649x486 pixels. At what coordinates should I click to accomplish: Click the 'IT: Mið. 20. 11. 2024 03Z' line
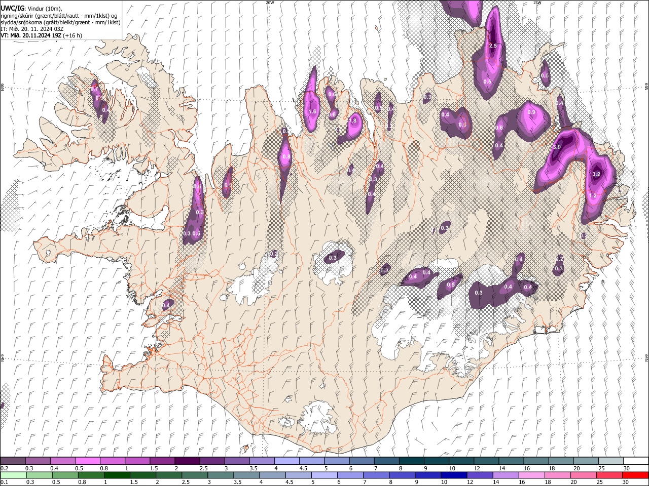(x=32, y=29)
